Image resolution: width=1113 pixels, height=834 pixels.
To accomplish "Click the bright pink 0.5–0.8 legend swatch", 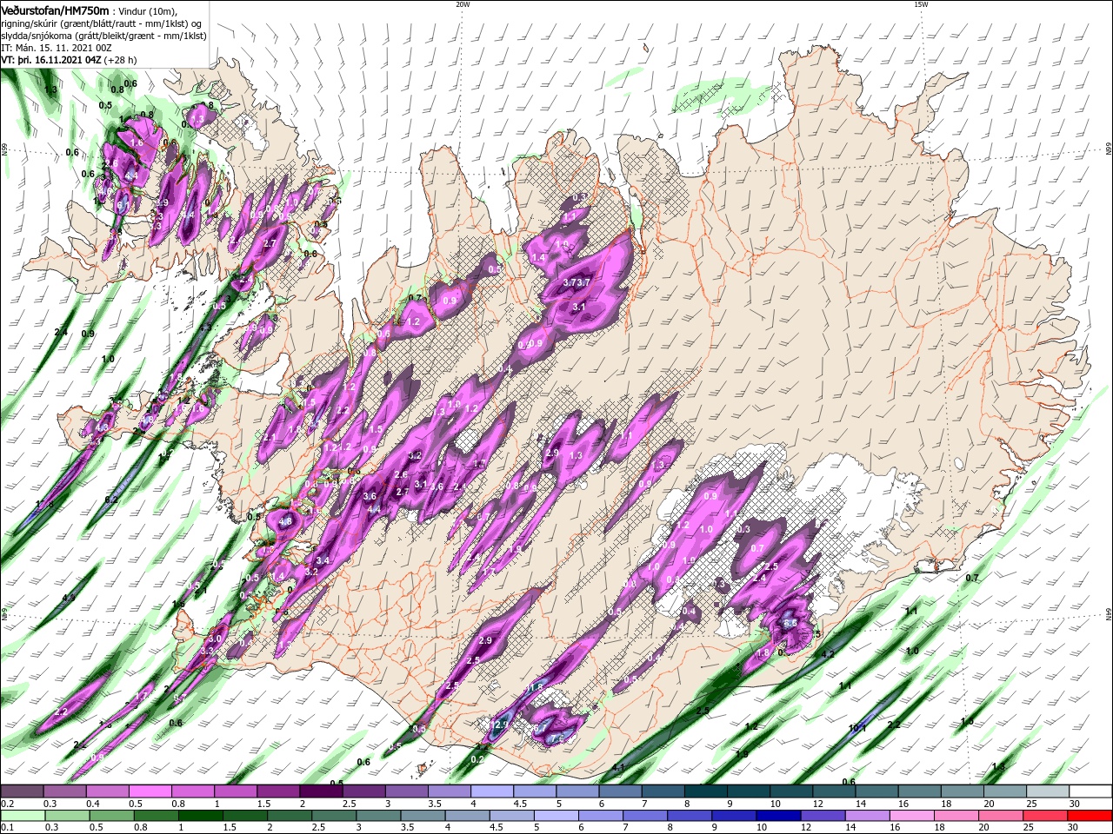I will coord(150,791).
